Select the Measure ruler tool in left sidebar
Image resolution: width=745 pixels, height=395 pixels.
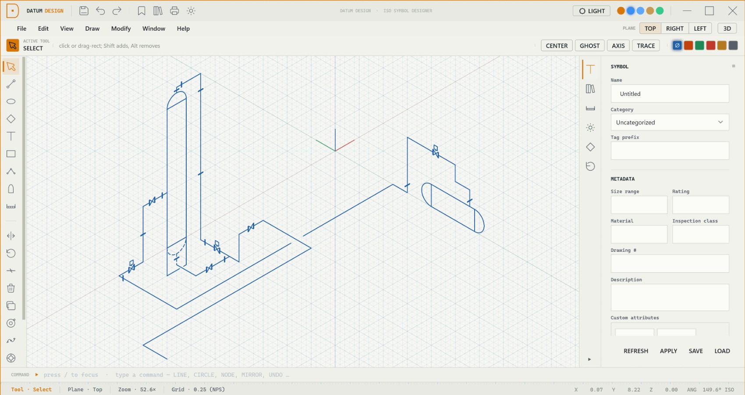(x=11, y=207)
